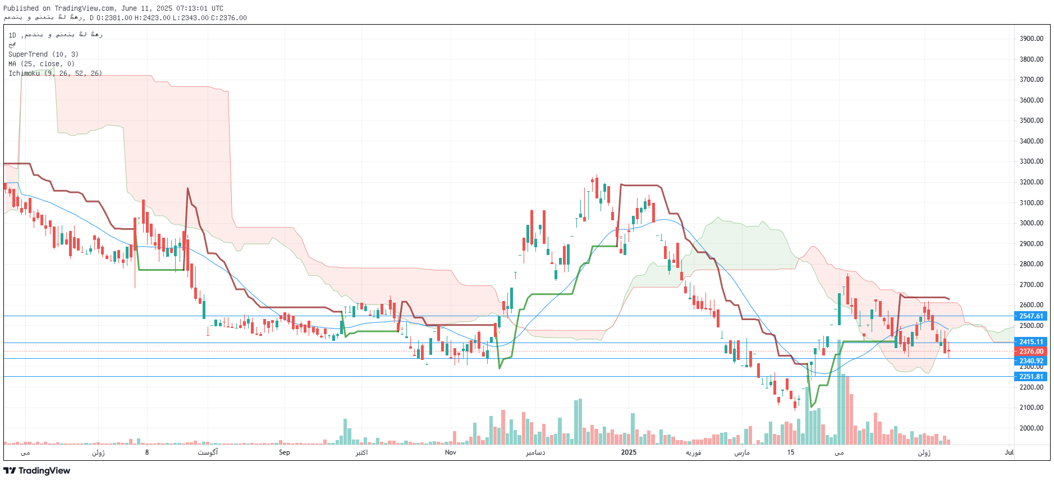
Task: Click the 3300.00 price axis label
Action: pos(1032,161)
